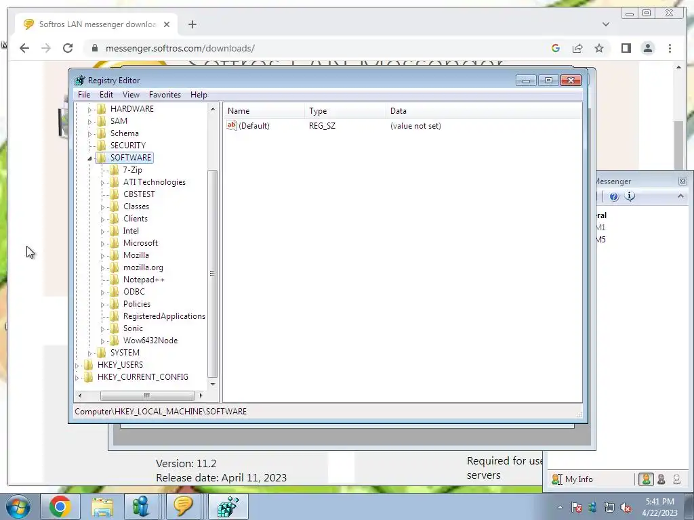Image resolution: width=694 pixels, height=520 pixels.
Task: Click the Policies key label
Action: coord(137,304)
